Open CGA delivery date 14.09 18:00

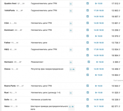tap(99, 23)
